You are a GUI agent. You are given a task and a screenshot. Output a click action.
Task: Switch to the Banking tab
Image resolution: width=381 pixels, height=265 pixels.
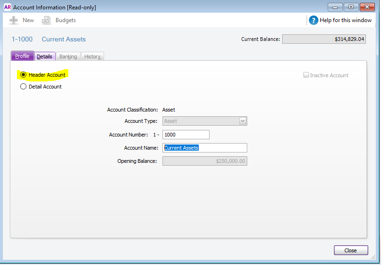[x=68, y=56]
